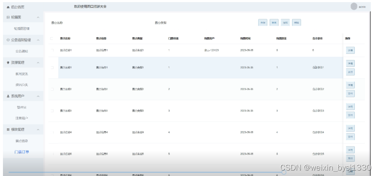Toggle the select-all checkbox in table header
Image resolution: width=378 pixels, height=176 pixels.
pos(52,38)
